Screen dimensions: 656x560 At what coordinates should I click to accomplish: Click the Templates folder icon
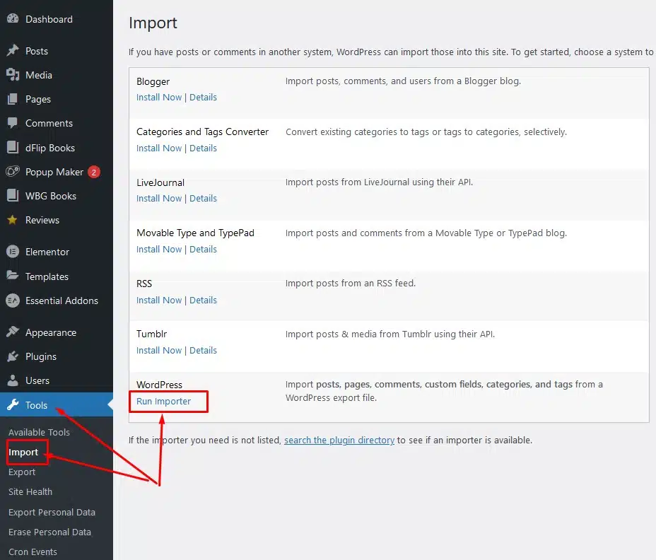(x=13, y=276)
